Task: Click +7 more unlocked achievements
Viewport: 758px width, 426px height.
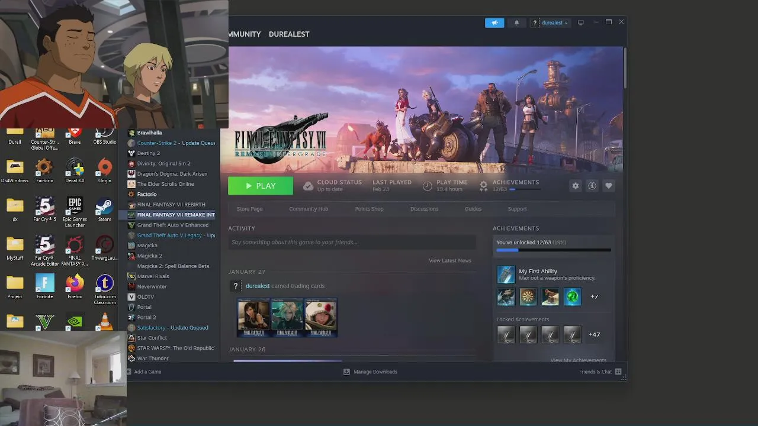Action: point(595,296)
